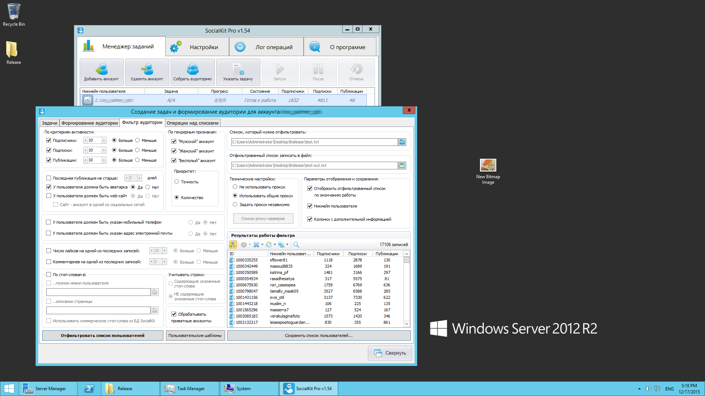The width and height of the screenshot is (705, 396).
Task: Select Не использовать прокси radio button
Action: coord(235,187)
